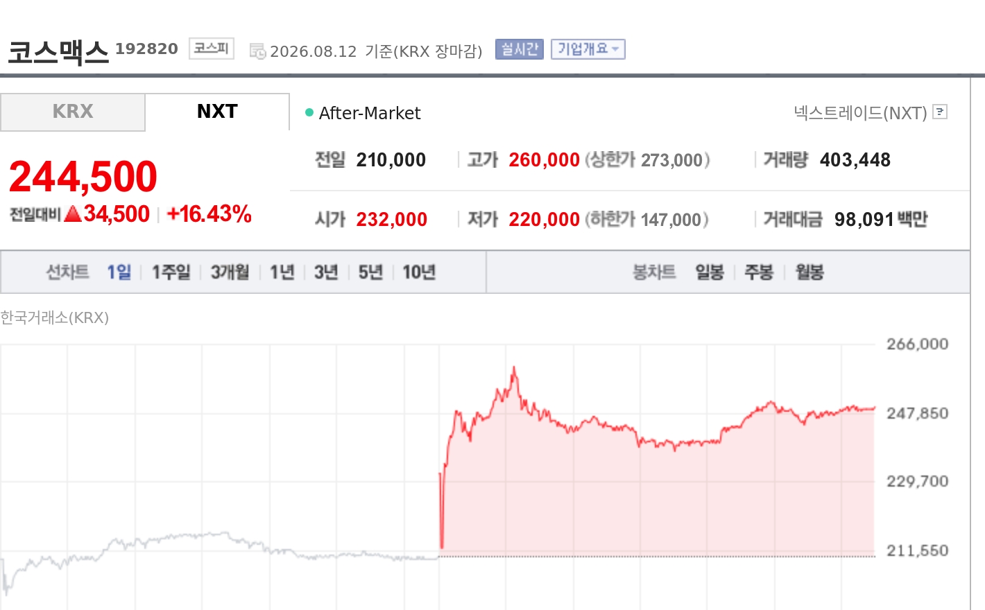Show the 10년 line chart

pos(419,272)
